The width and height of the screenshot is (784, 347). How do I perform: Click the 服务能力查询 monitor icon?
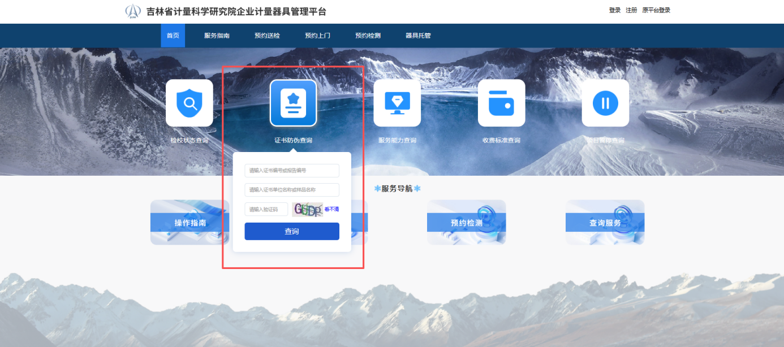[x=397, y=103]
